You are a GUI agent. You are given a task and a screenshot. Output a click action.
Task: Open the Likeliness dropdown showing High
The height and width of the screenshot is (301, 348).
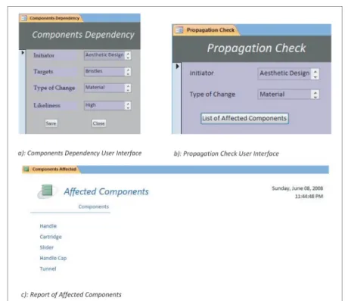pyautogui.click(x=128, y=105)
